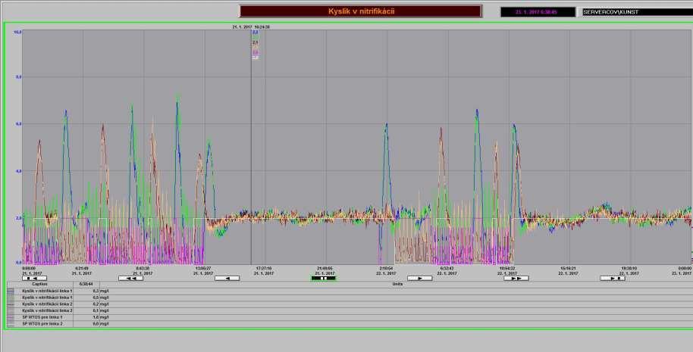Select the 'Units' column header

coord(397,284)
